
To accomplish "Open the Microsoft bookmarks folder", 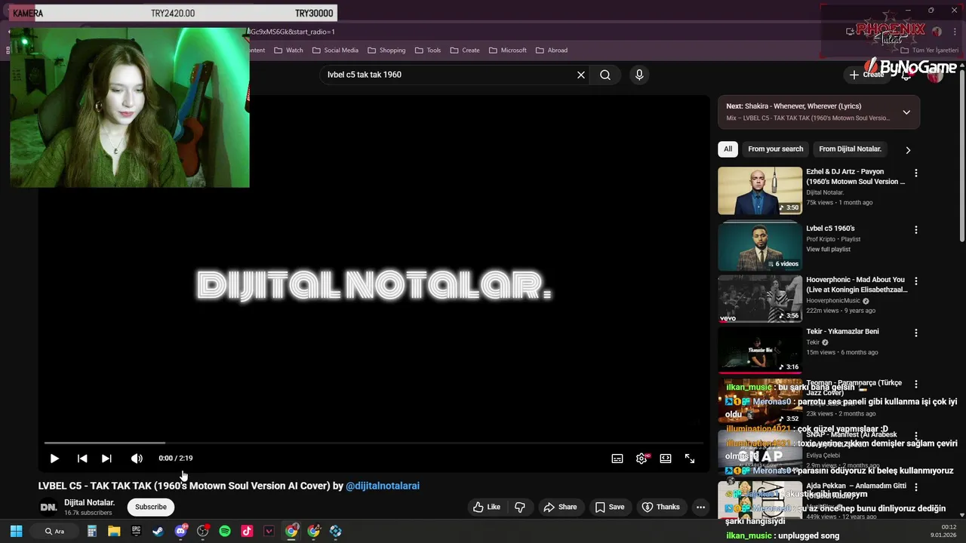I will [x=507, y=51].
